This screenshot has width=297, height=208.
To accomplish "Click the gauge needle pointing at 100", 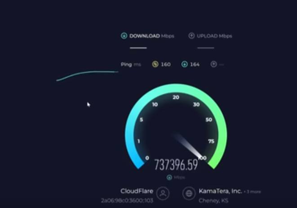I will point(187,146).
